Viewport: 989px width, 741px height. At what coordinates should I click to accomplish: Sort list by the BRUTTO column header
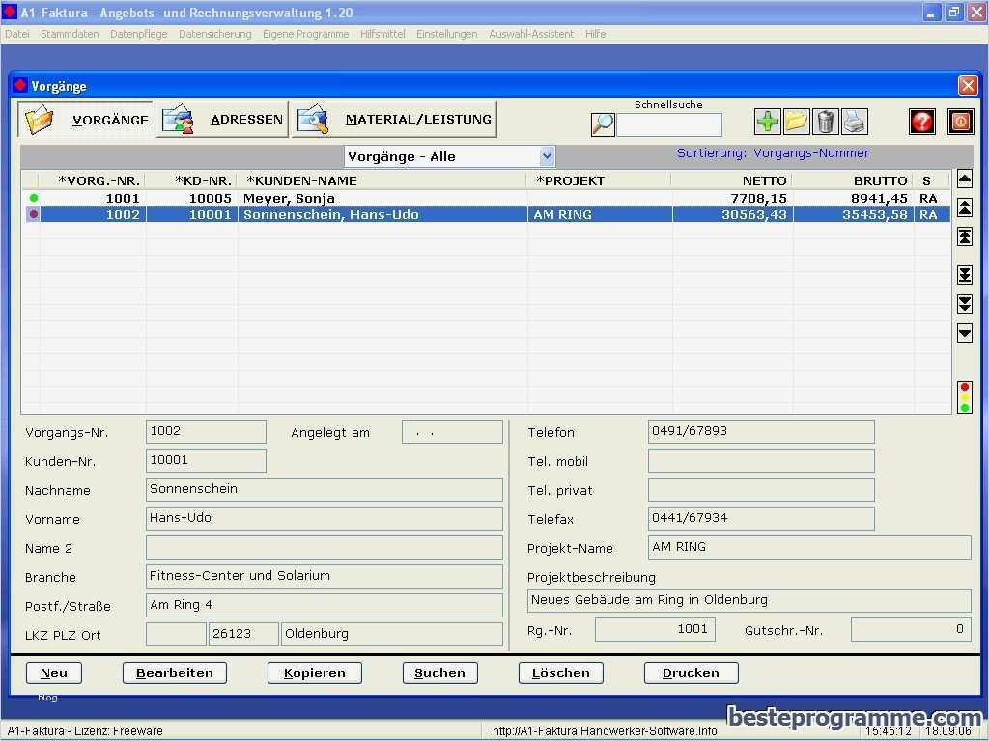pos(879,180)
